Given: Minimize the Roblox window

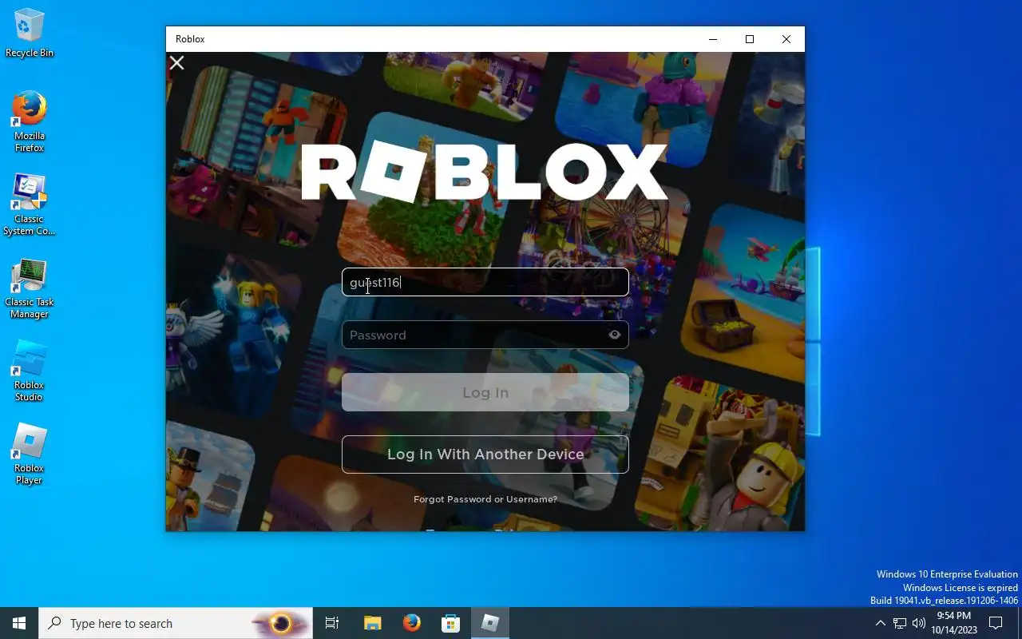Looking at the screenshot, I should [713, 39].
